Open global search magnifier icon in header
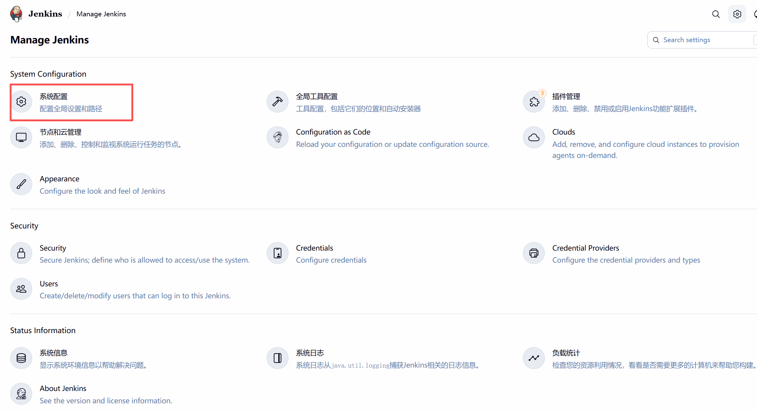 pyautogui.click(x=716, y=14)
